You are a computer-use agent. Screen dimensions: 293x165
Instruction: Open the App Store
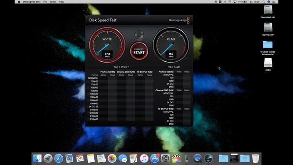155,159
